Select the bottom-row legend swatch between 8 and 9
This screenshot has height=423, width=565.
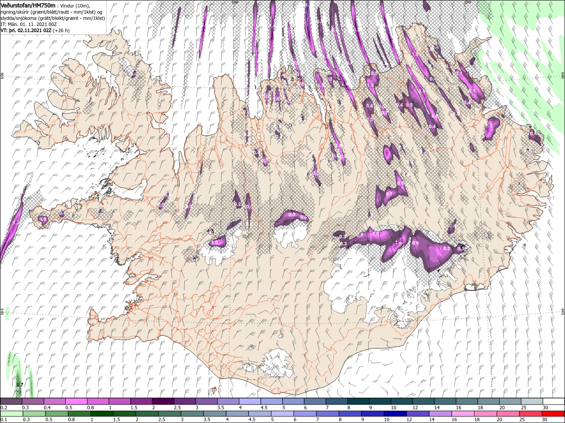point(349,414)
